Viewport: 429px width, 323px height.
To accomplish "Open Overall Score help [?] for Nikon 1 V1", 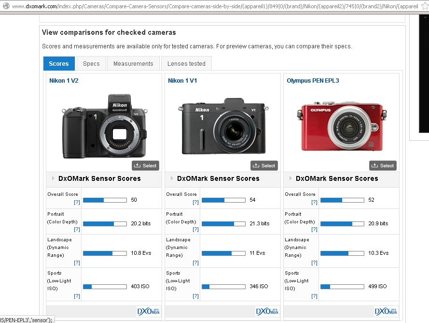I will [x=195, y=202].
